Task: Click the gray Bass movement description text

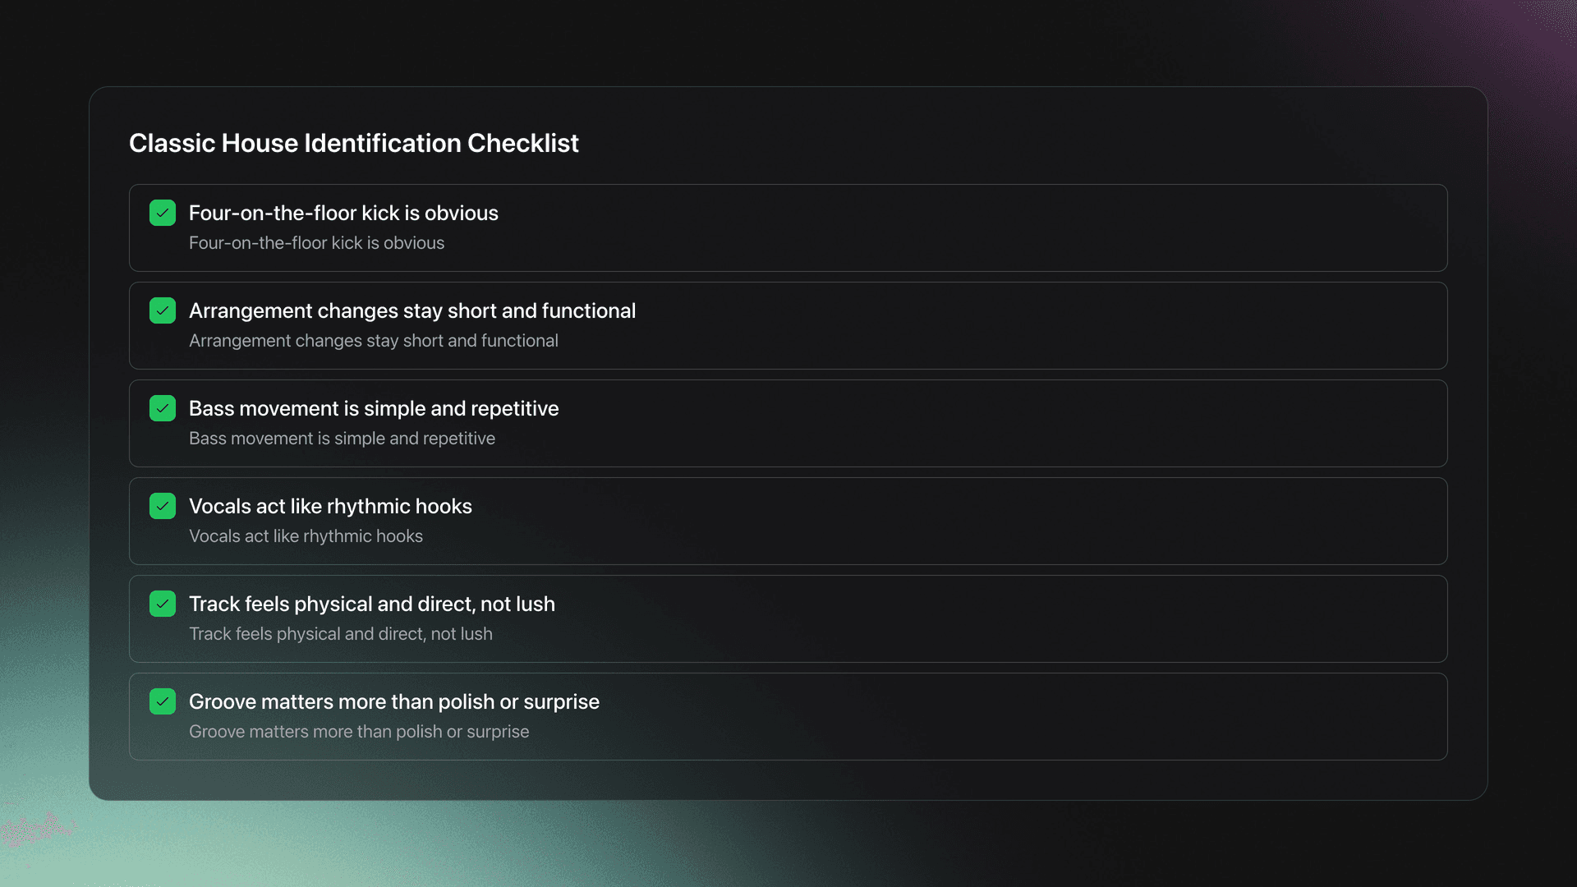Action: click(342, 439)
